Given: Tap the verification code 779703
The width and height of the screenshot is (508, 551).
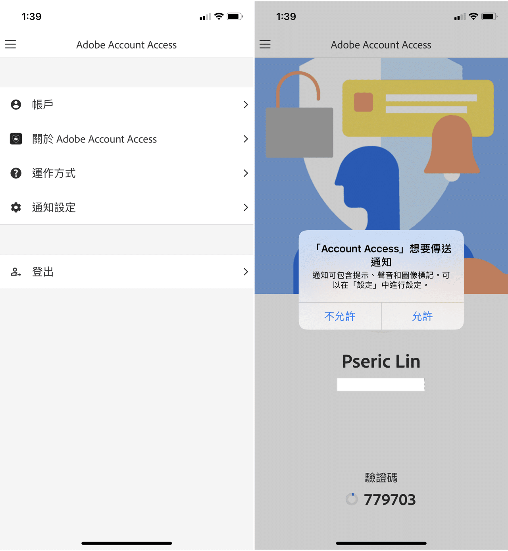Looking at the screenshot, I should (389, 499).
